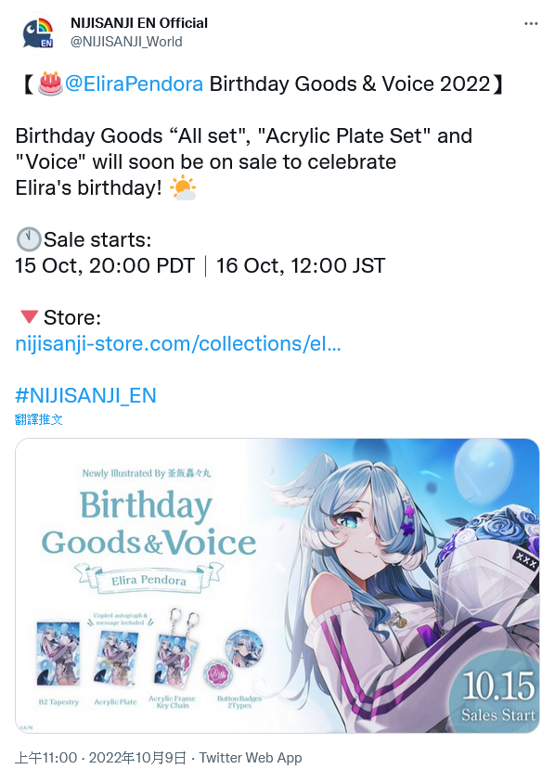Open the @NIJISANJI_World handle
Viewport: 555px width, 782px height.
pos(126,42)
